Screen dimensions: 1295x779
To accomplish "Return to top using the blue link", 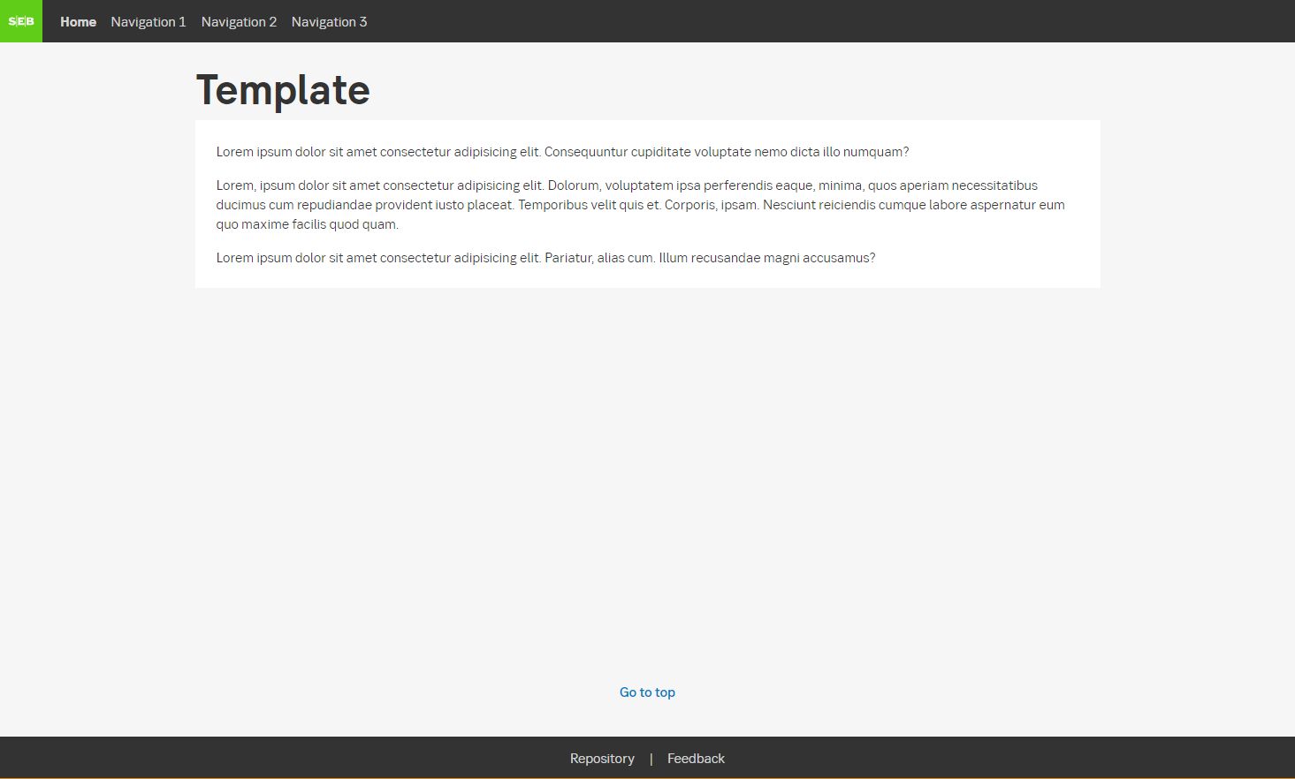I will coord(647,692).
